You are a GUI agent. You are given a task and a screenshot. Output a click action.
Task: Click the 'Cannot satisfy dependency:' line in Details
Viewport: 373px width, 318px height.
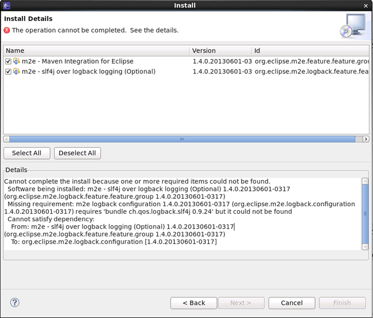51,219
